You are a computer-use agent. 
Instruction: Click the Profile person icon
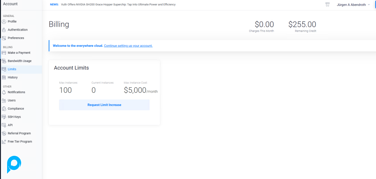tap(4, 21)
